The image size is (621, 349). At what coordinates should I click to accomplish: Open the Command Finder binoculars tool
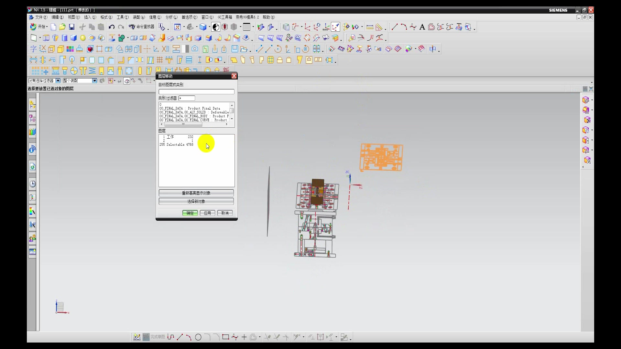pyautogui.click(x=132, y=27)
